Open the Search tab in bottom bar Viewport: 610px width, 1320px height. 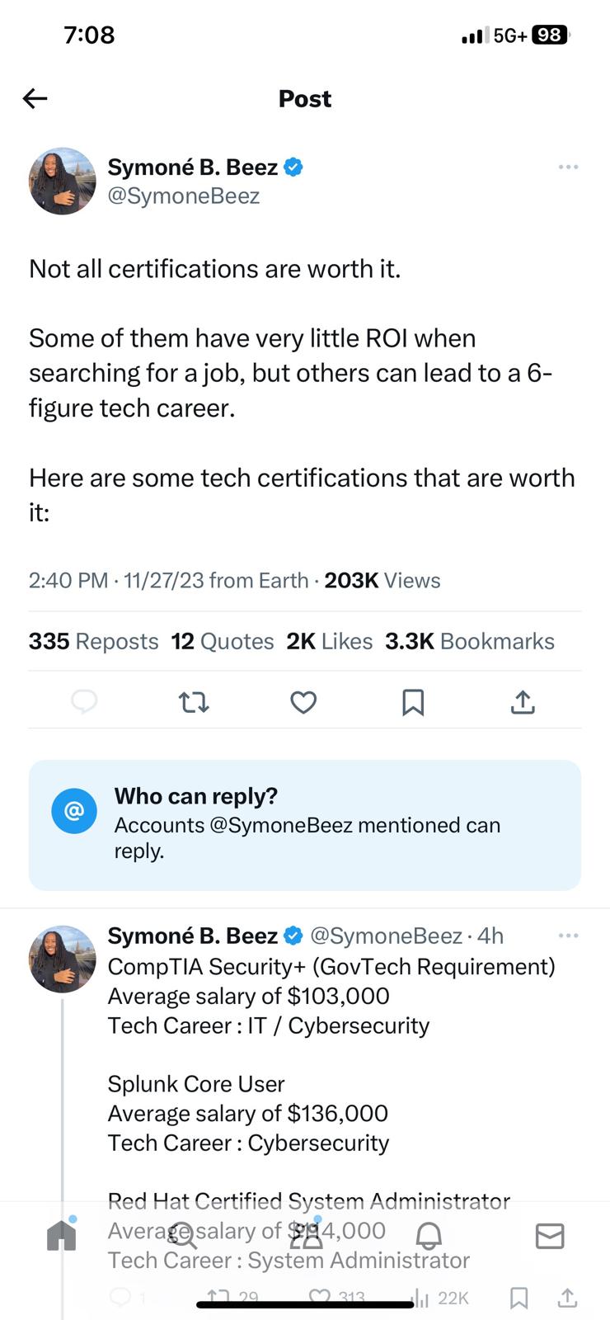click(183, 1235)
